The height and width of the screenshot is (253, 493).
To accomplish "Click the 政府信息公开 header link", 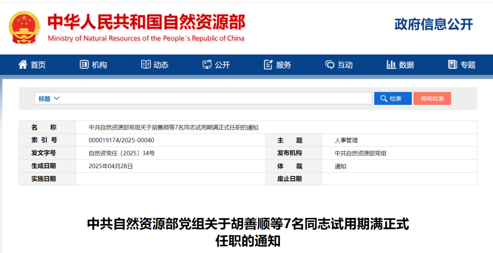I will [x=434, y=25].
